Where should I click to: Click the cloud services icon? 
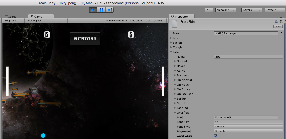pyautogui.click(x=209, y=10)
